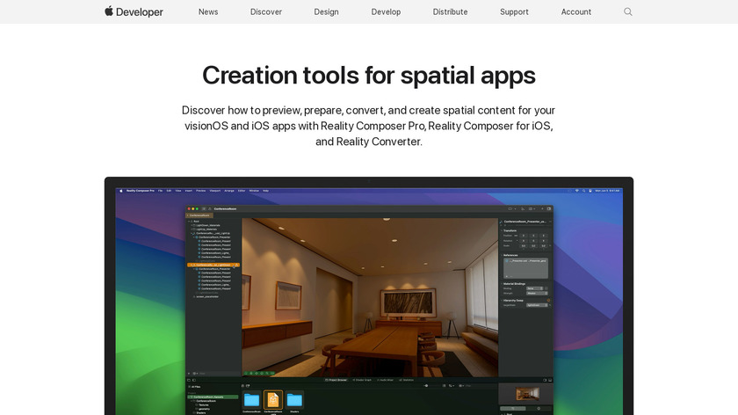
Task: Open the News nav item
Action: (208, 11)
